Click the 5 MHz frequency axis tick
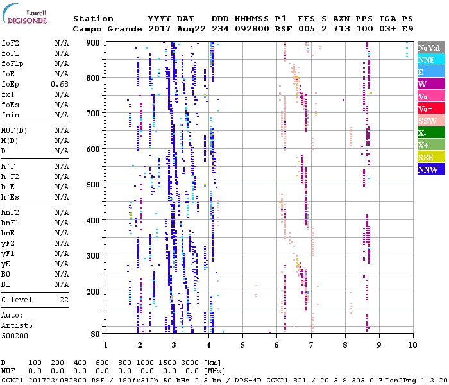The image size is (449, 385). click(242, 345)
